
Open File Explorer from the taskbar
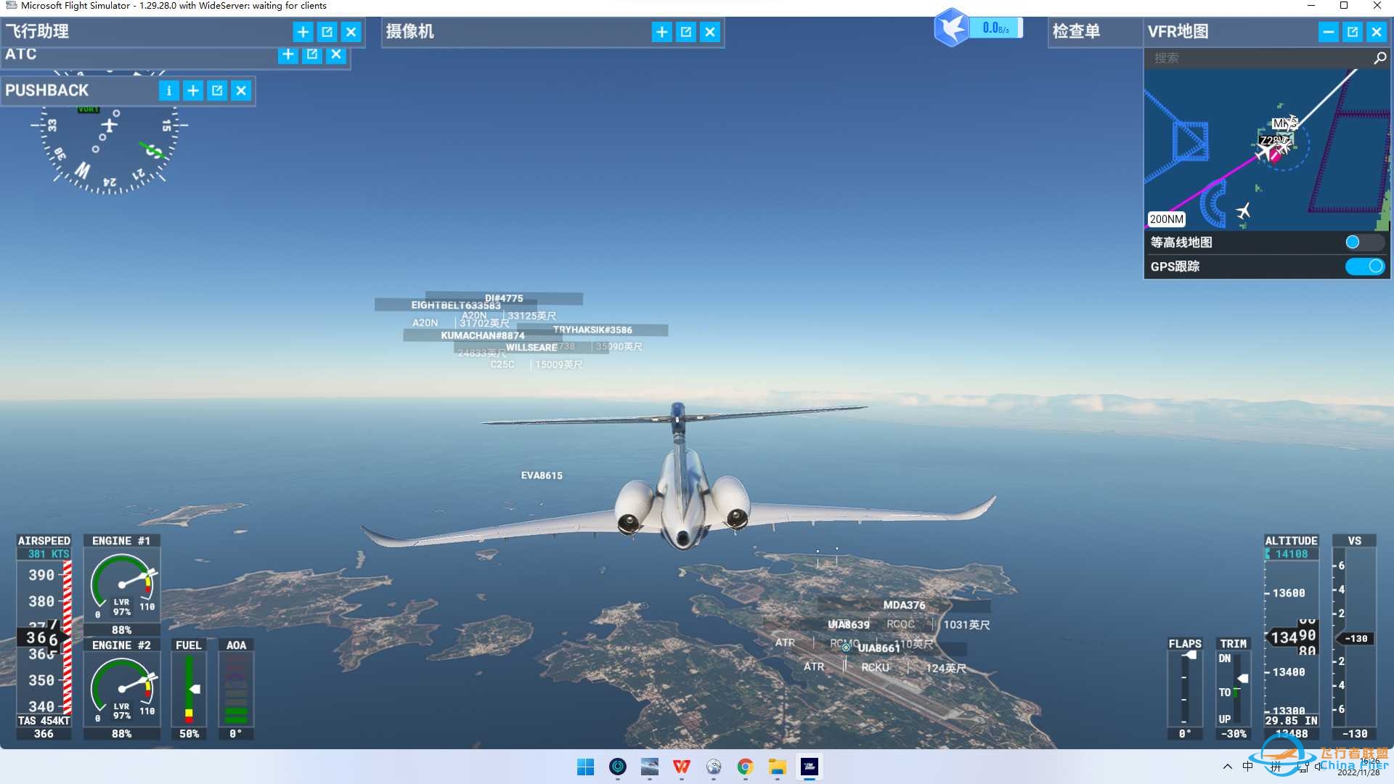click(x=777, y=767)
